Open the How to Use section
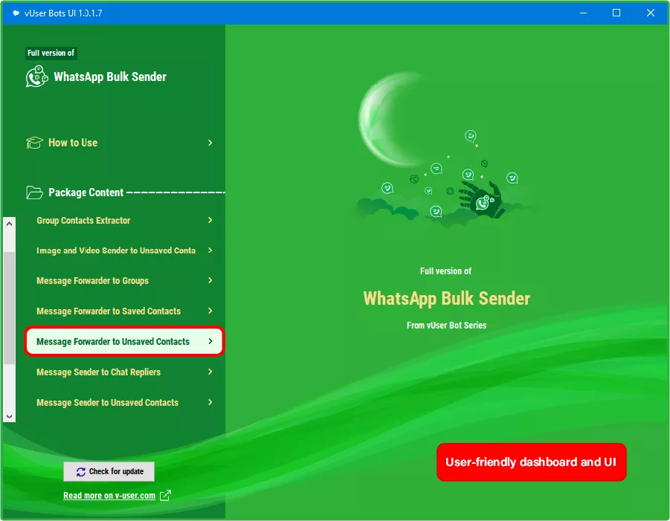Viewport: 670px width, 521px height. click(120, 143)
